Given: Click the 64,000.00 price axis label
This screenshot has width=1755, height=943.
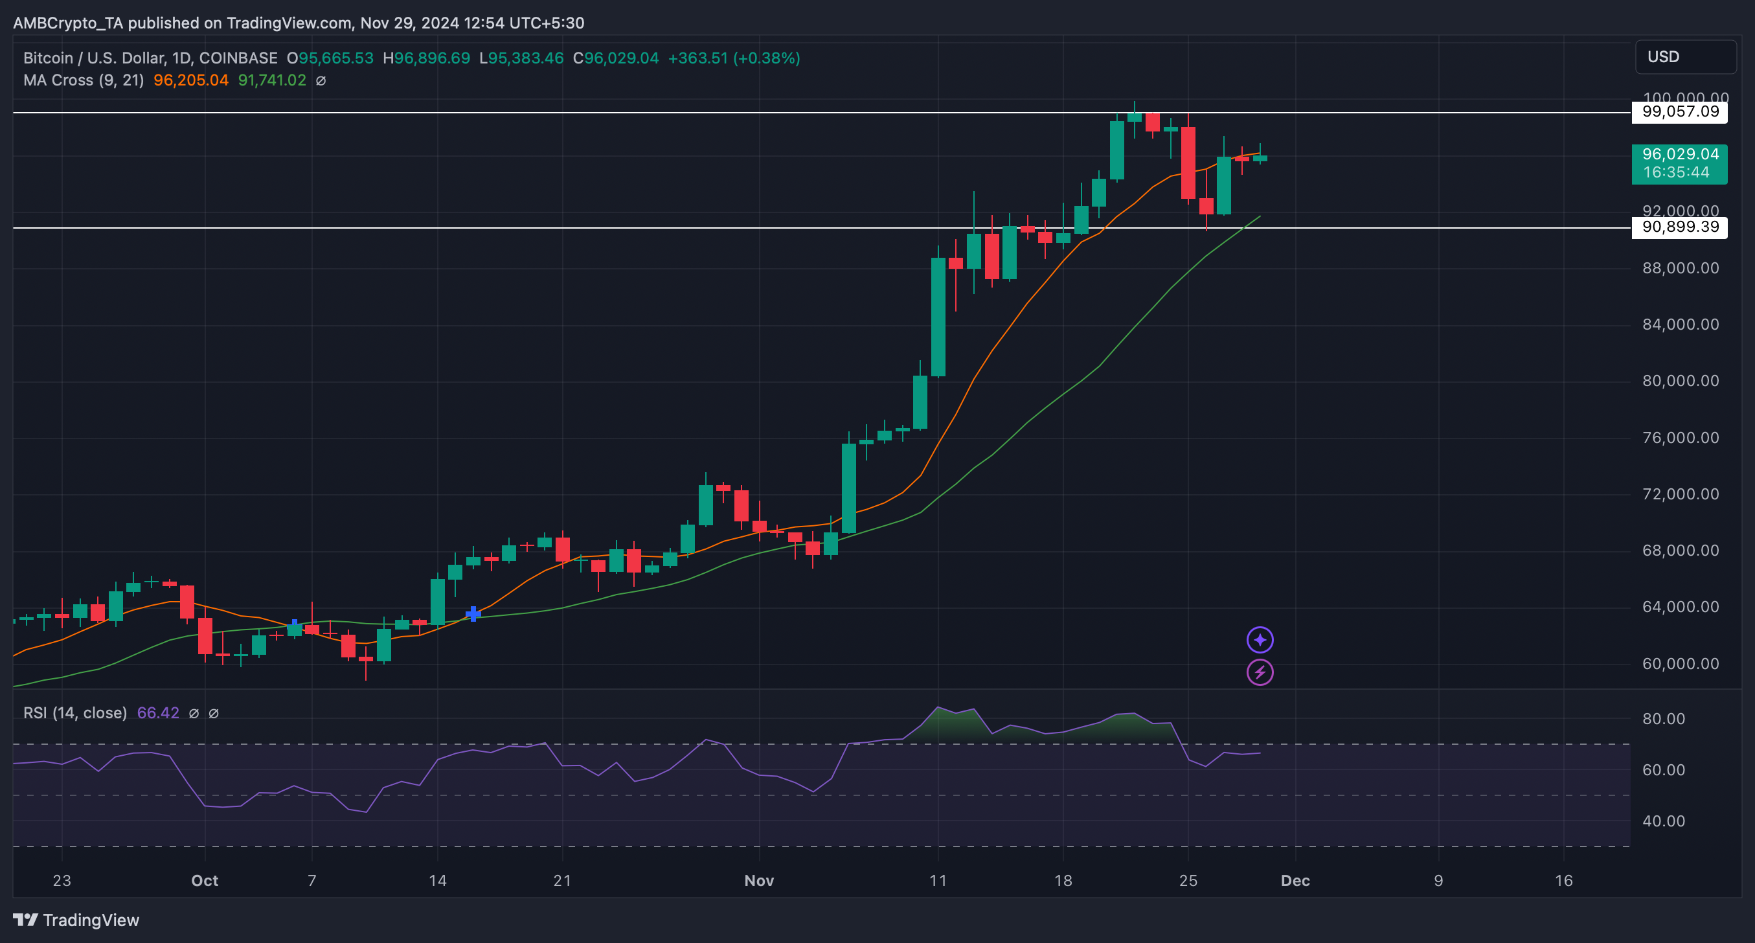Looking at the screenshot, I should click(x=1680, y=607).
